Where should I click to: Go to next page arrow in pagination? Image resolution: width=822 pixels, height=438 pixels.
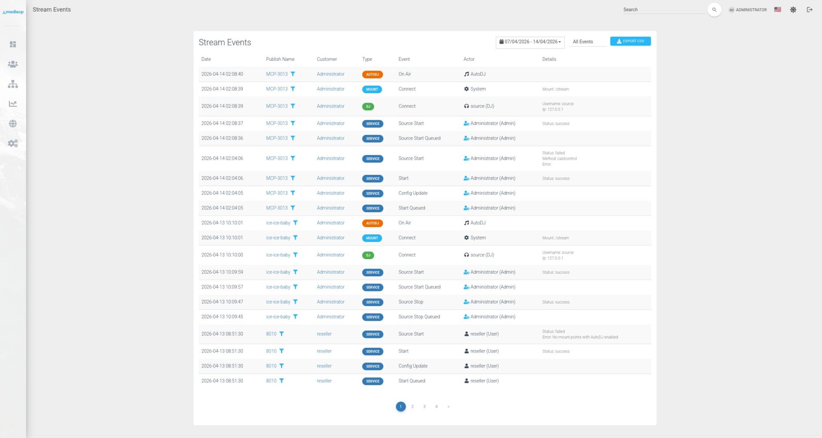[x=448, y=407]
